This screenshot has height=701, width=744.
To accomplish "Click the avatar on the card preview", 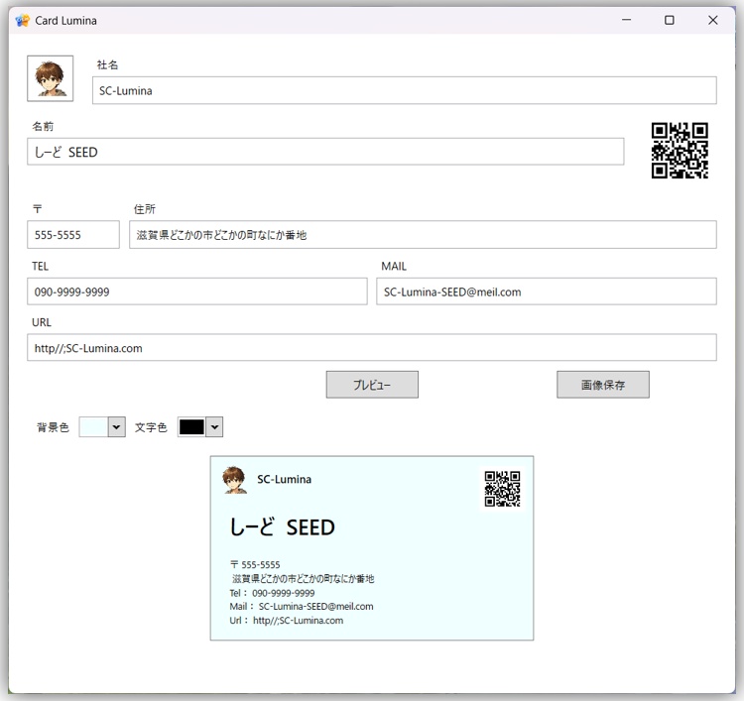I will (x=234, y=480).
